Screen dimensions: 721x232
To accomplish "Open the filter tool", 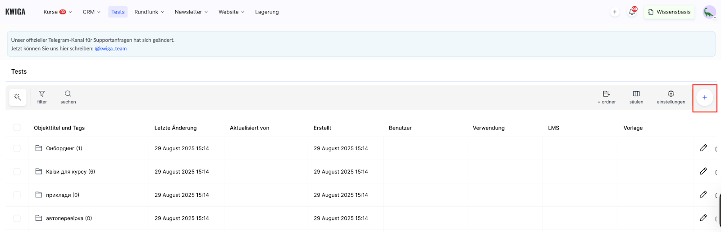I will point(42,97).
